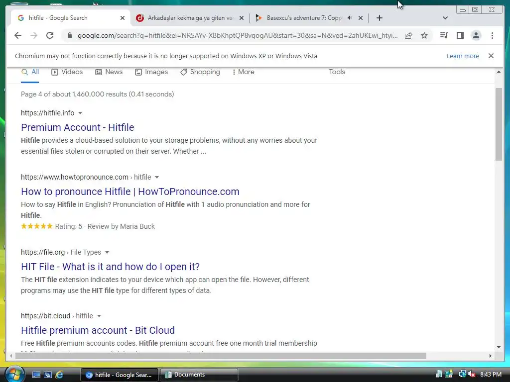Screen dimensions: 510x382
Task: Expand the hitfile.info result options arrow
Action: tap(80, 113)
